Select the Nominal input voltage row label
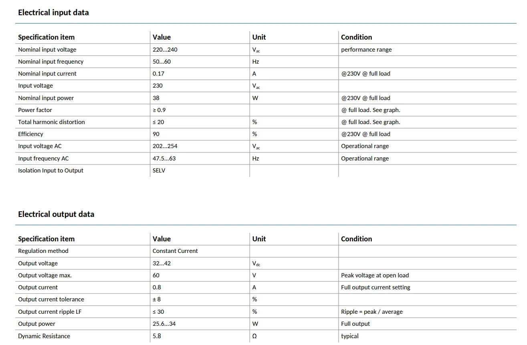The image size is (527, 345). point(47,50)
